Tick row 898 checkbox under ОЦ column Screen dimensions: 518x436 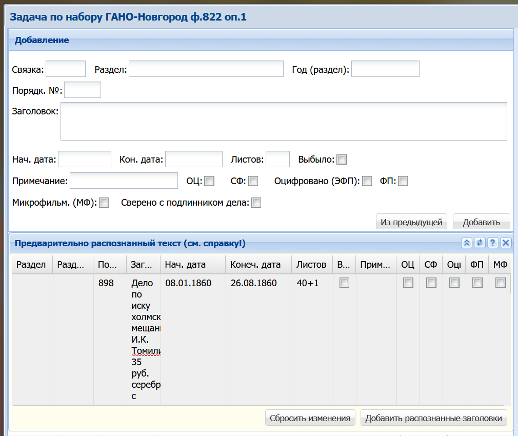[408, 283]
